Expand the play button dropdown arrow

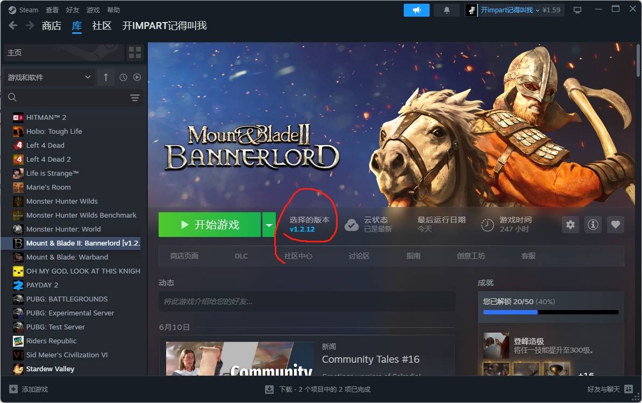(269, 225)
